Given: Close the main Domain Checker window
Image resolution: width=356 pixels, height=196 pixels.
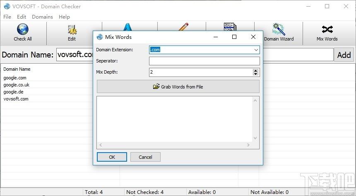Looking at the screenshot, I should click(x=346, y=6).
